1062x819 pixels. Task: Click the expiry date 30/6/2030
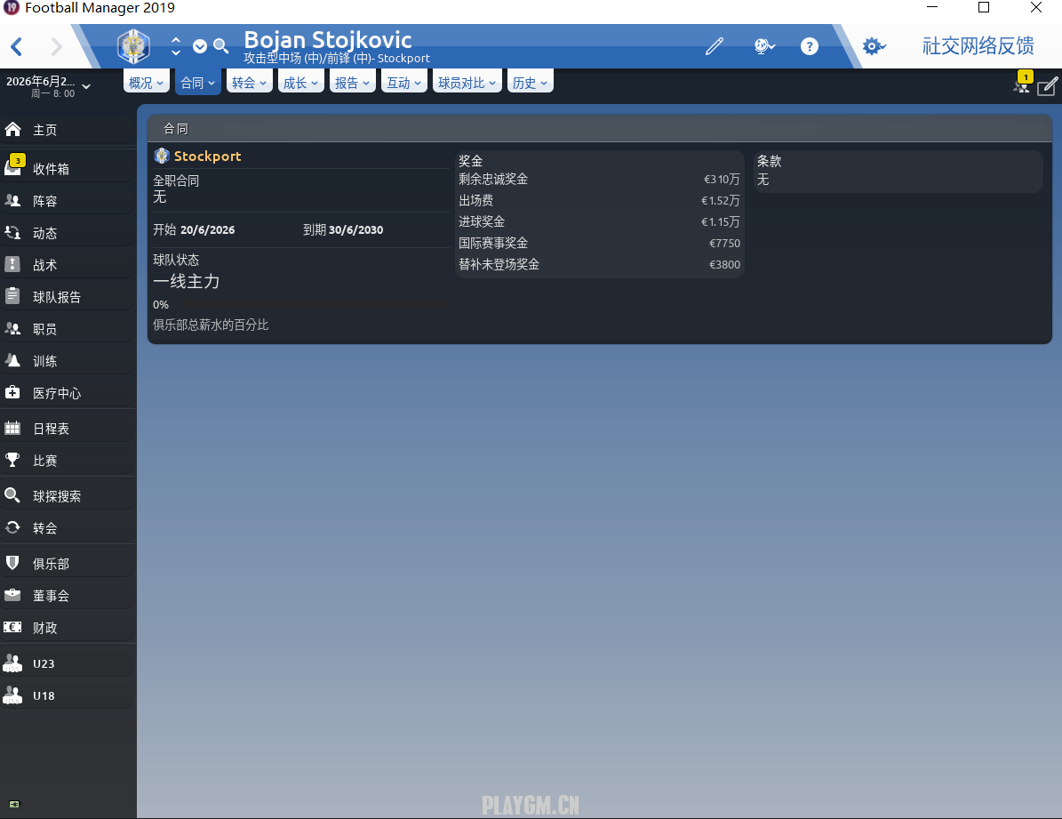(x=356, y=229)
